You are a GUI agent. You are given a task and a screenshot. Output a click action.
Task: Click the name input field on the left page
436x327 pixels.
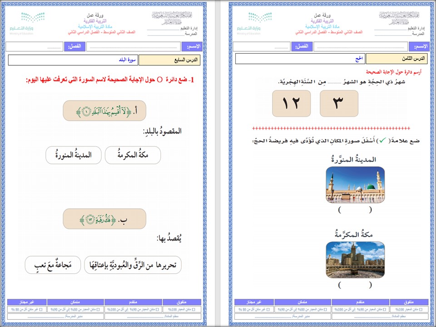pos(134,47)
